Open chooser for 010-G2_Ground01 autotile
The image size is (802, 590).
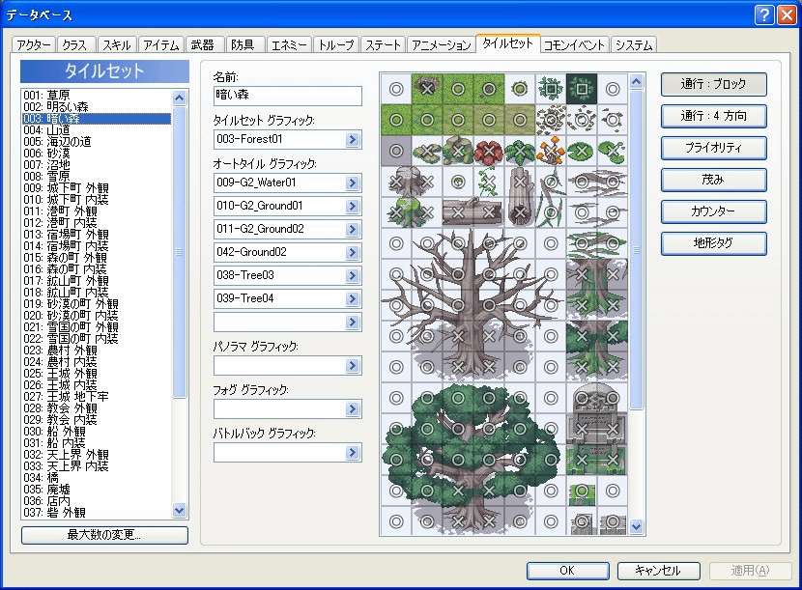pyautogui.click(x=353, y=206)
